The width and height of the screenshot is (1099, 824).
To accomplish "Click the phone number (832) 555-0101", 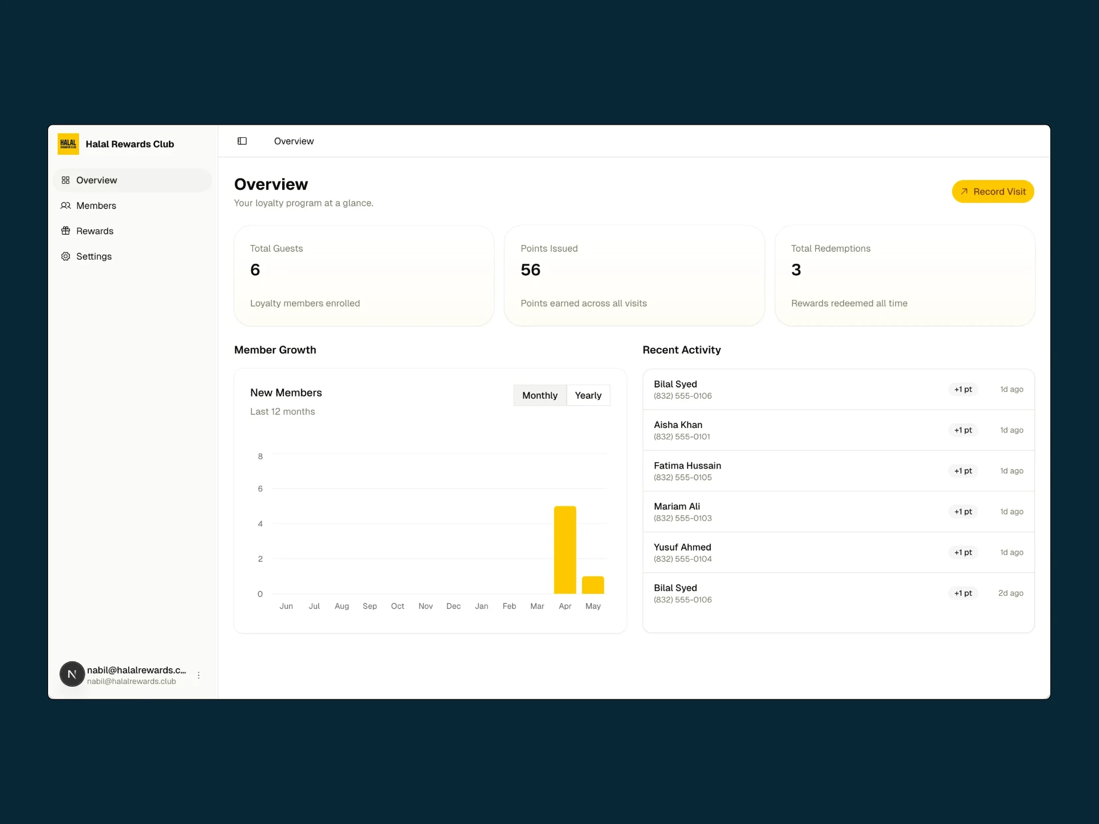I will tap(682, 437).
